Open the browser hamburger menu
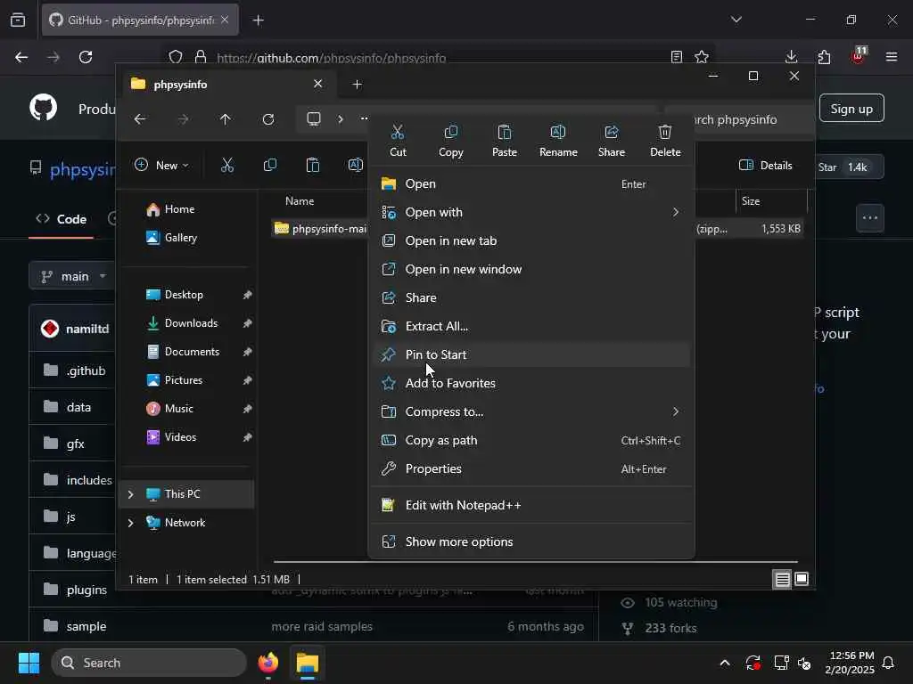Image resolution: width=913 pixels, height=684 pixels. pyautogui.click(x=892, y=57)
